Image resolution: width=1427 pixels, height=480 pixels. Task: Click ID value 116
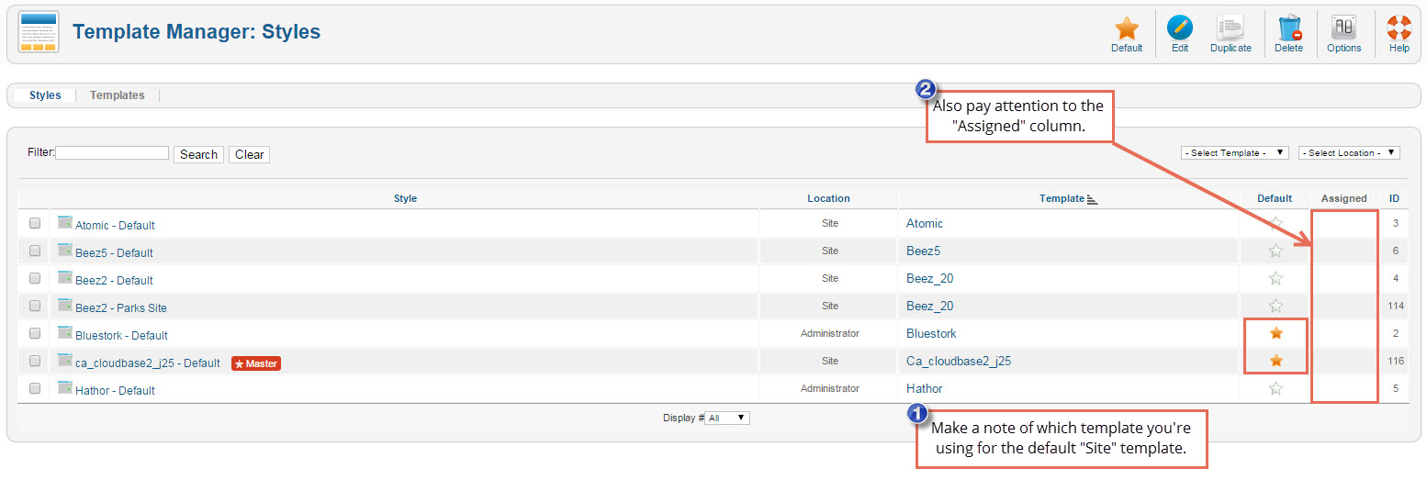(x=1396, y=361)
